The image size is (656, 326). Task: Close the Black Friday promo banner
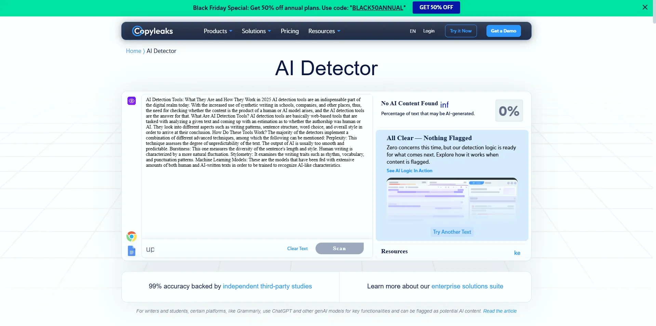pyautogui.click(x=645, y=7)
